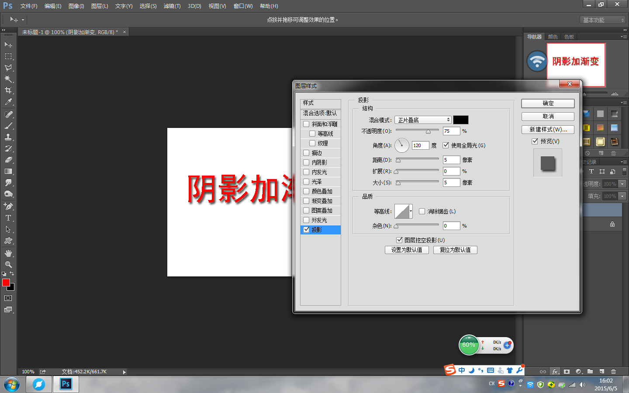Open the blend mode 正片叠底 dropdown
The height and width of the screenshot is (393, 629).
[423, 120]
